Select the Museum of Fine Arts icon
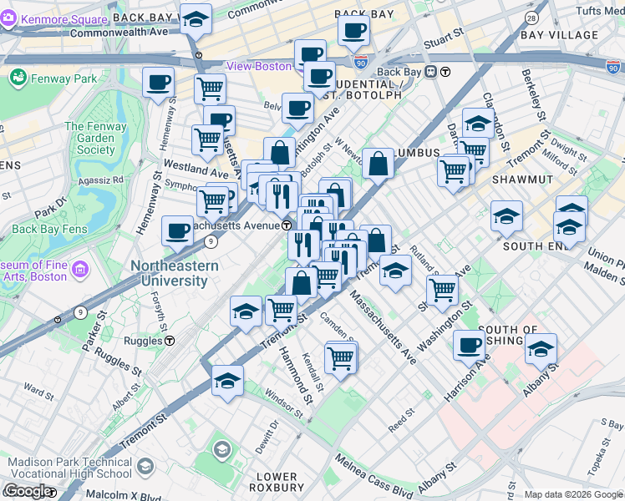 (x=79, y=271)
